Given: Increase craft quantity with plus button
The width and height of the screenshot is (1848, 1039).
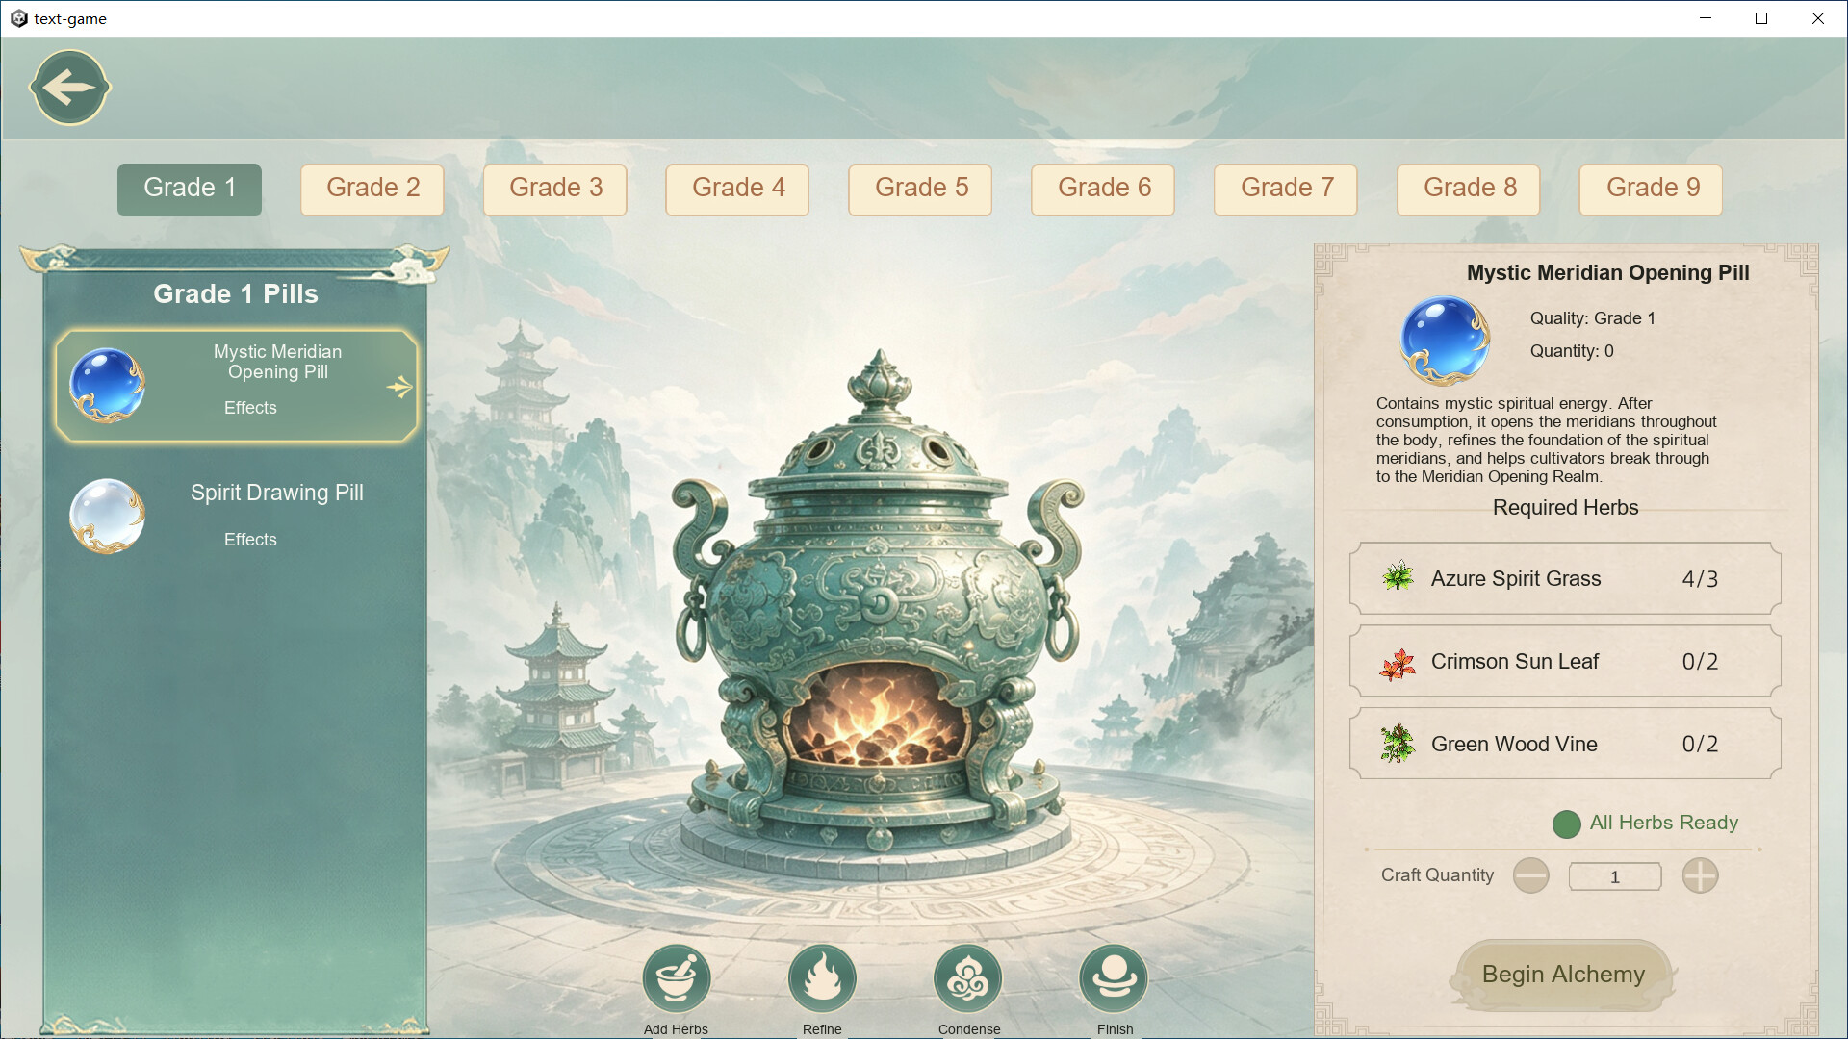Looking at the screenshot, I should pyautogui.click(x=1700, y=875).
